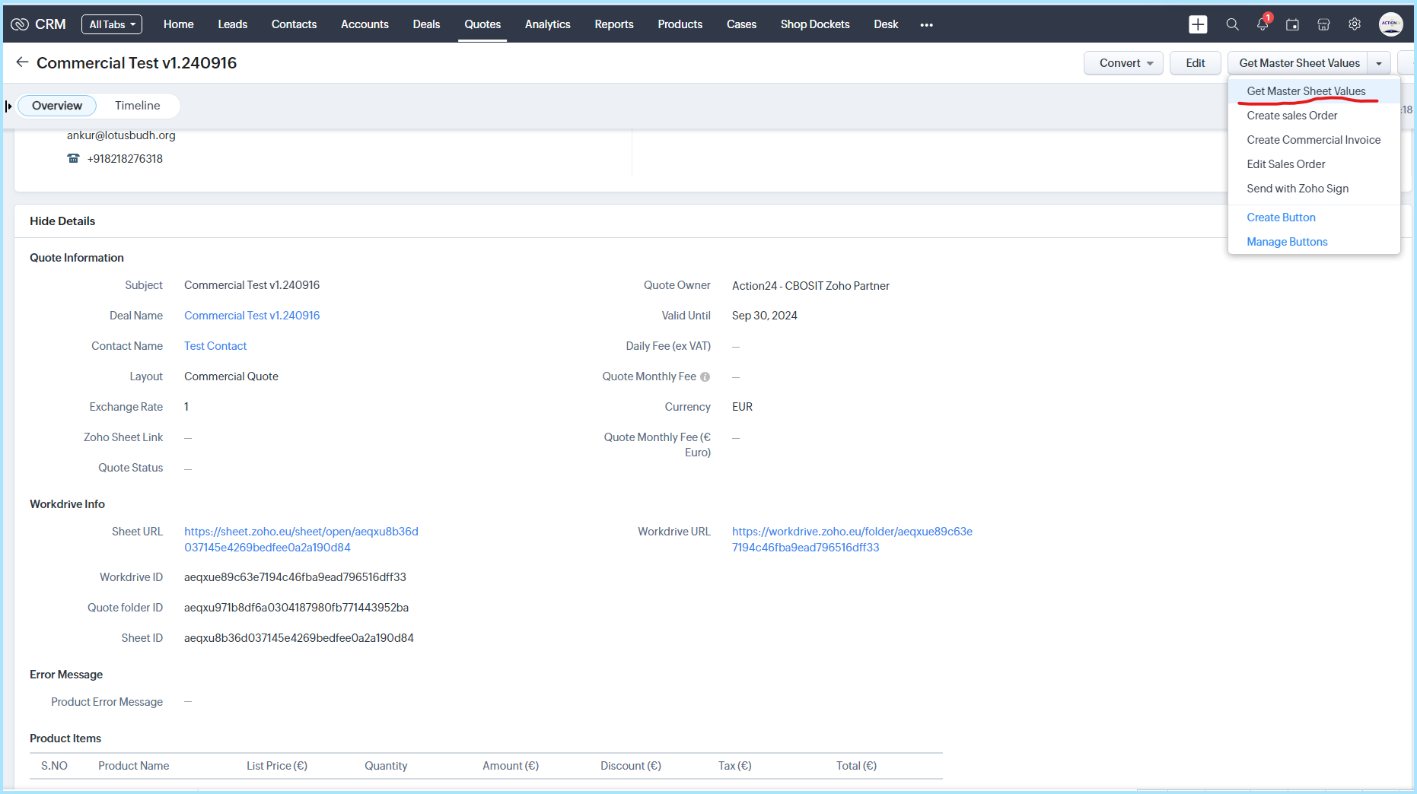Click the back arrow beside quote title
Image resolution: width=1417 pixels, height=794 pixels.
(x=22, y=62)
